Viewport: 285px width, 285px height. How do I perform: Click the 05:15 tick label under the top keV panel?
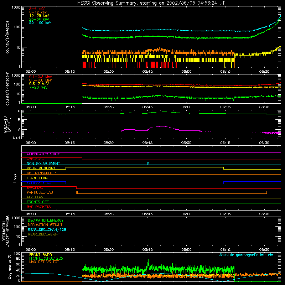[x=69, y=72]
